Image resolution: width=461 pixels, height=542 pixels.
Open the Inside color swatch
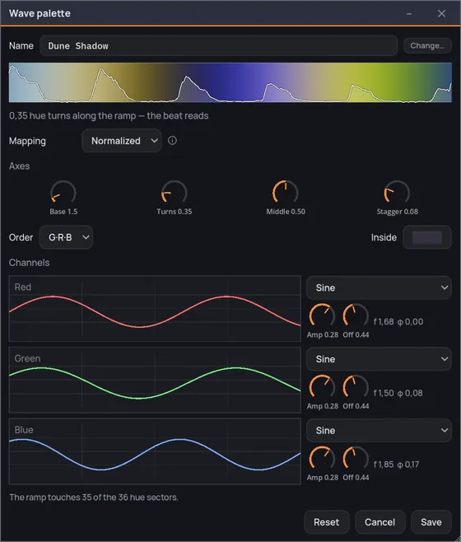pos(427,237)
